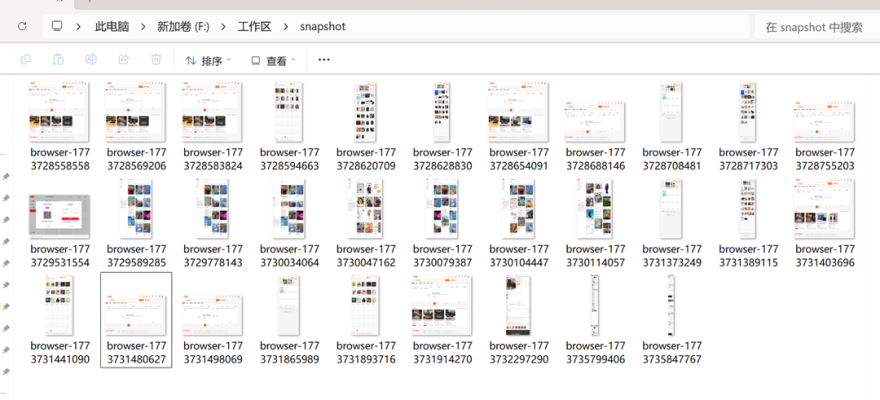Select thumbnail of browser-1773731893716
The image size is (880, 400).
point(365,305)
